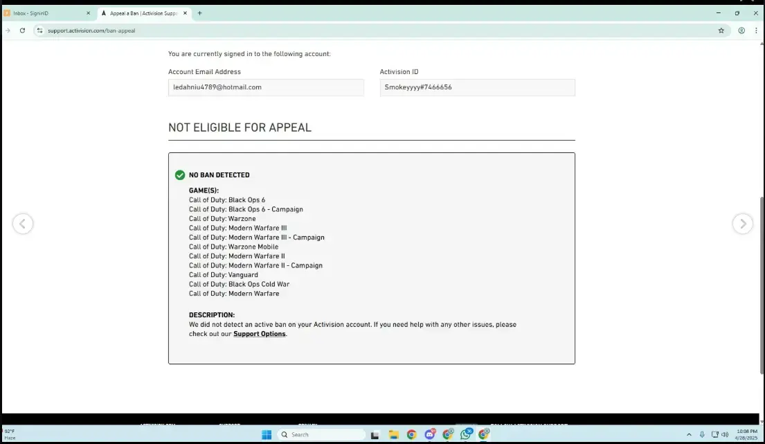Viewport: 765px width, 444px height.
Task: Click the previous slide arrow on left
Action: click(23, 224)
